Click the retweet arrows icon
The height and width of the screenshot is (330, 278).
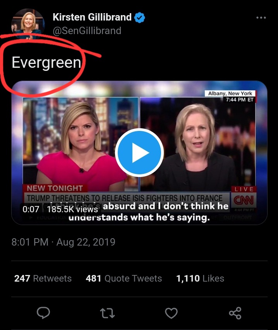coord(107,313)
